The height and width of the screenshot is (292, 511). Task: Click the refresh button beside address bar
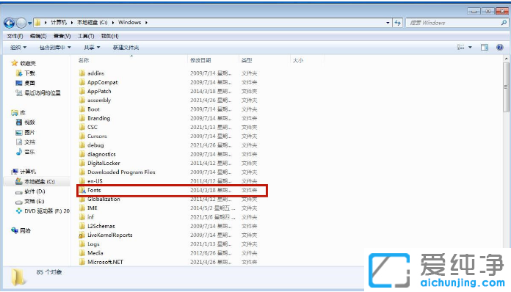click(398, 23)
